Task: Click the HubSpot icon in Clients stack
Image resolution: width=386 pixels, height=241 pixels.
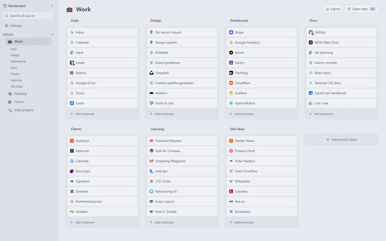Action: 72,141
